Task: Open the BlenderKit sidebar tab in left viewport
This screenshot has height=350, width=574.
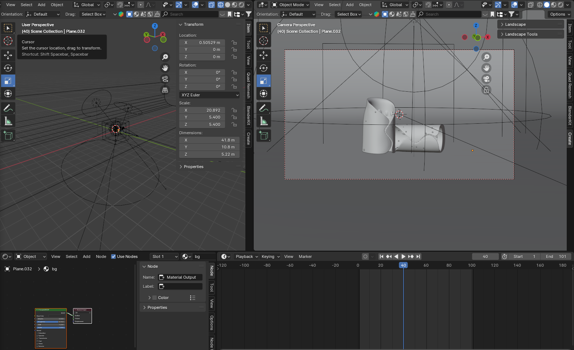Action: point(249,115)
